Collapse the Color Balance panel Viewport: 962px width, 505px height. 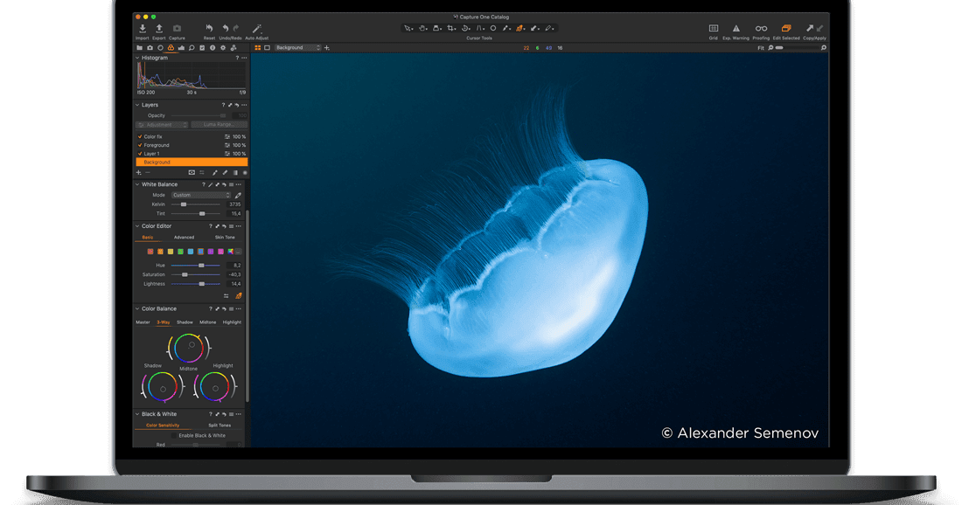(x=137, y=309)
